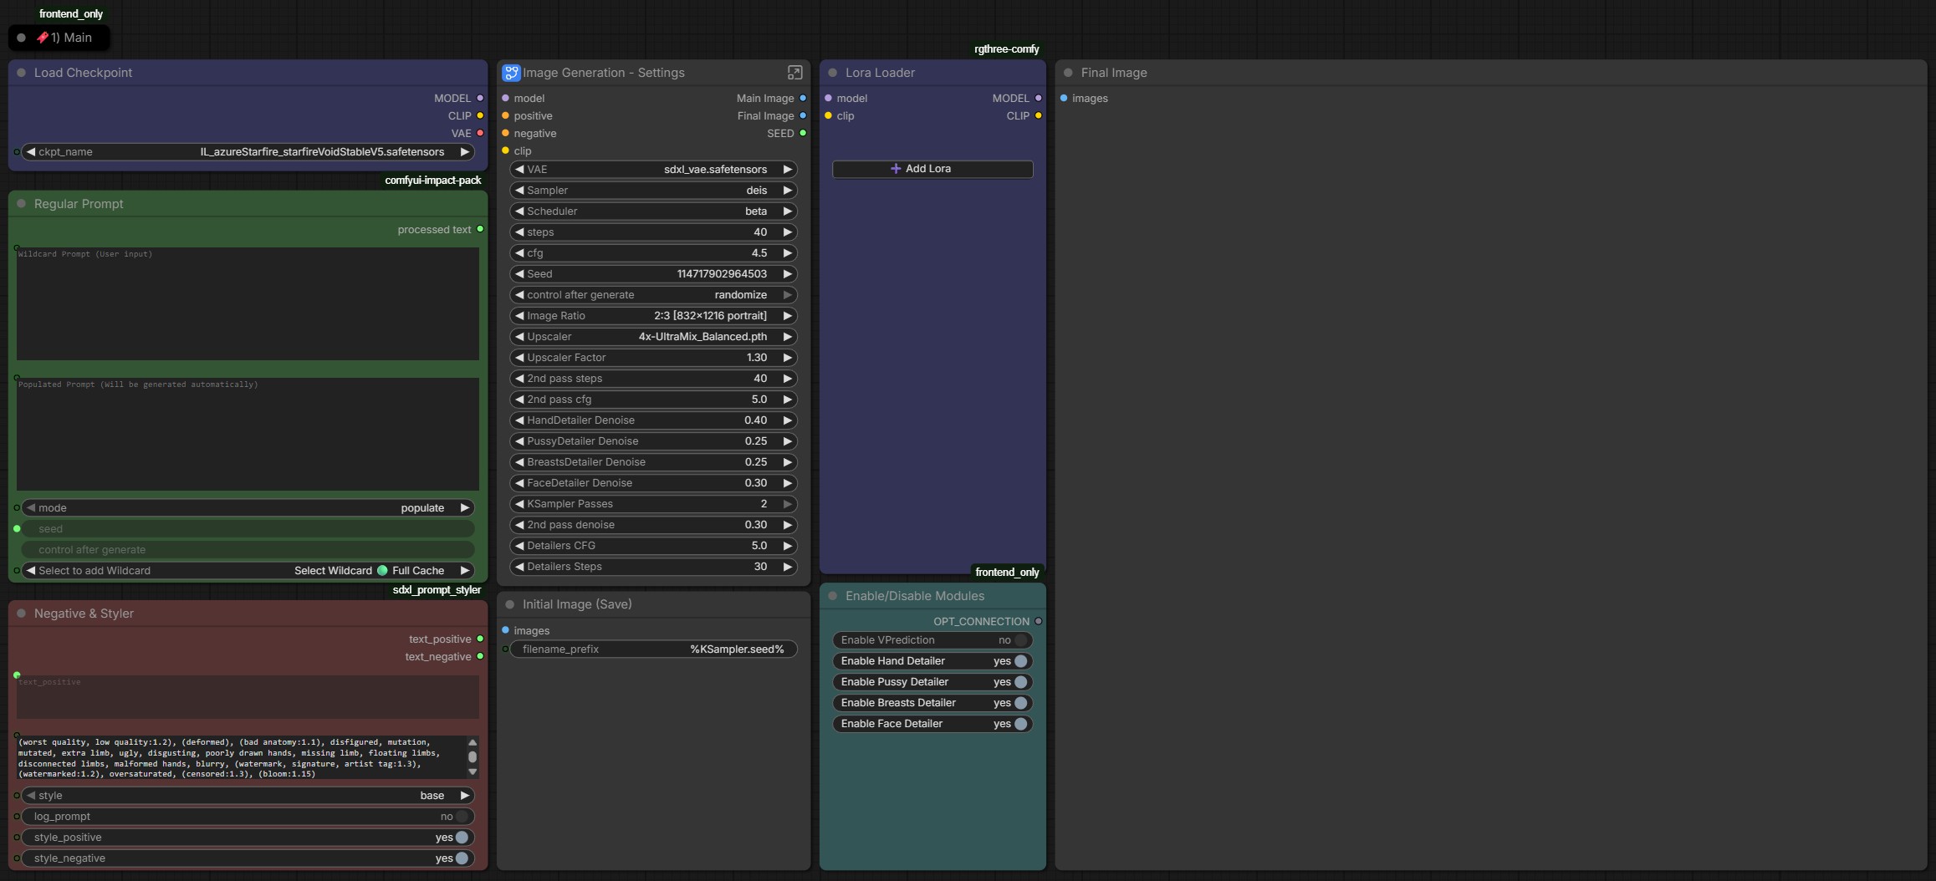Increase steps with its right arrow
1936x881 pixels.
pyautogui.click(x=787, y=232)
